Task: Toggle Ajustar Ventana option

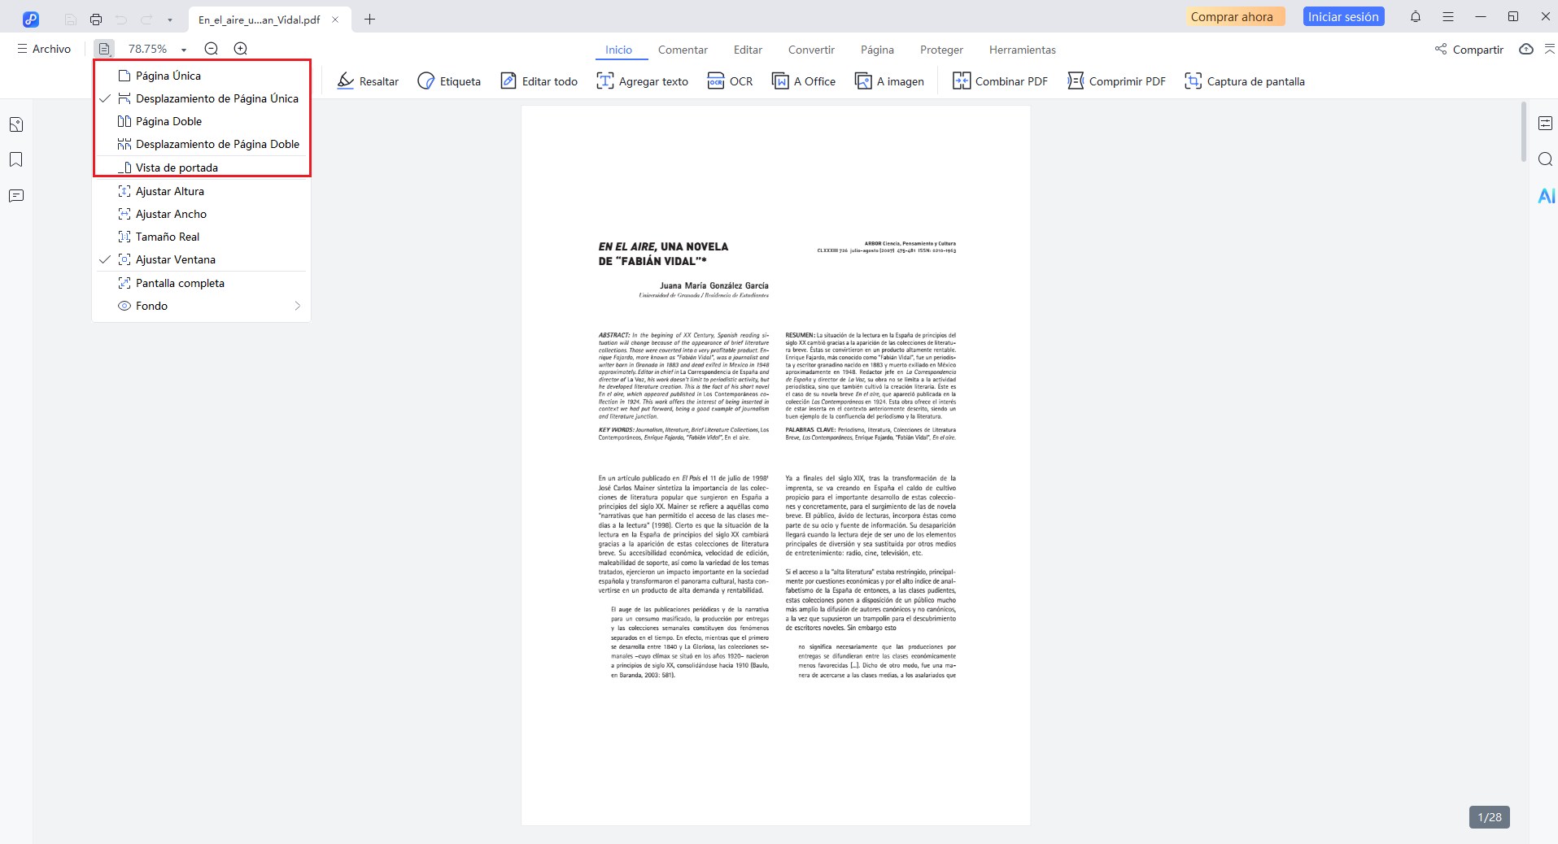Action: tap(202, 259)
